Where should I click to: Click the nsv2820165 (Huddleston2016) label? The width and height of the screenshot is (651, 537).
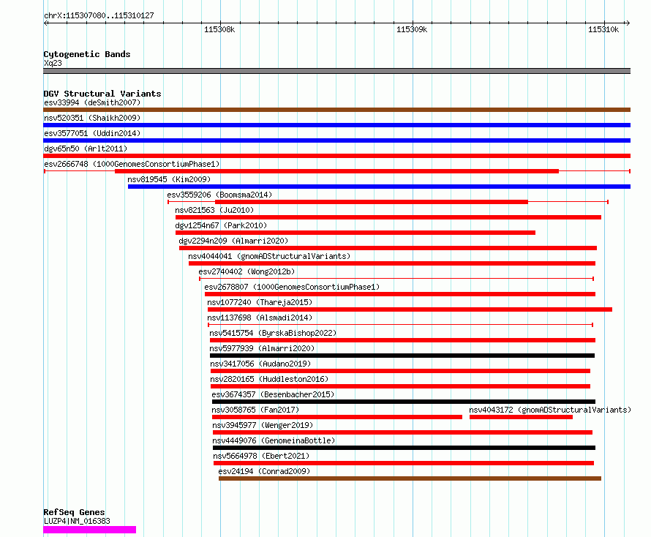pyautogui.click(x=269, y=379)
